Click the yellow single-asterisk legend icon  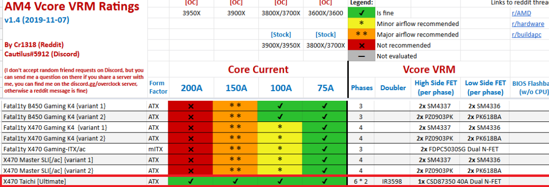click(361, 24)
